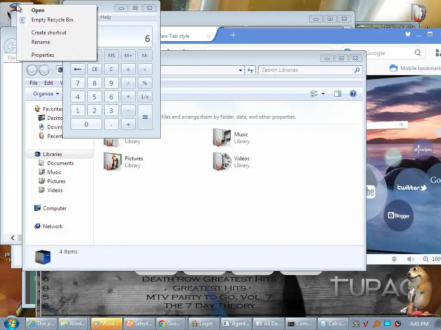Click the browser skin t-shirt icon
Viewport: 441px width, 330px height.
408,34
